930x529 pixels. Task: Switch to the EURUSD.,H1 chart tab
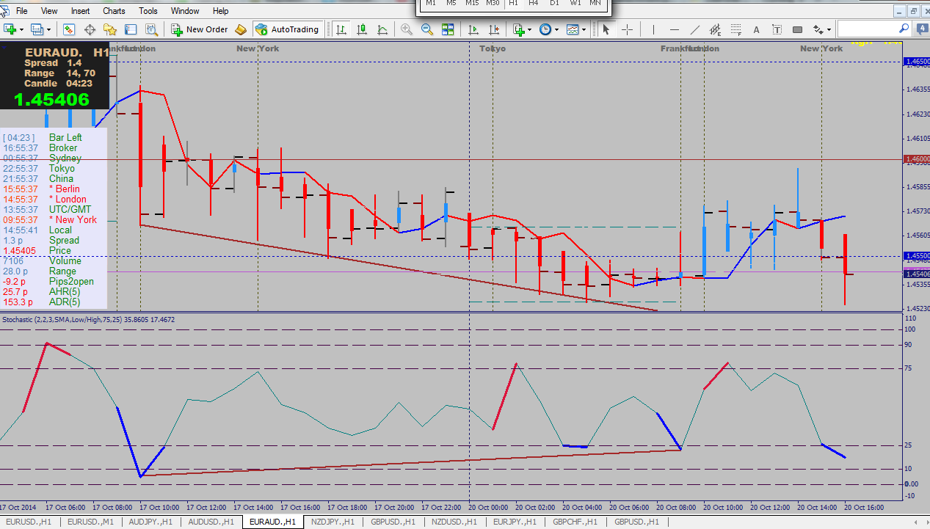tap(30, 522)
